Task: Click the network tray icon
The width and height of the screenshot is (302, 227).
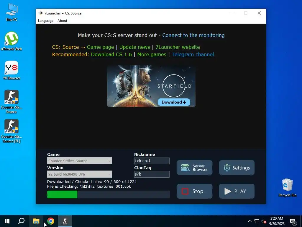Action: click(x=257, y=221)
